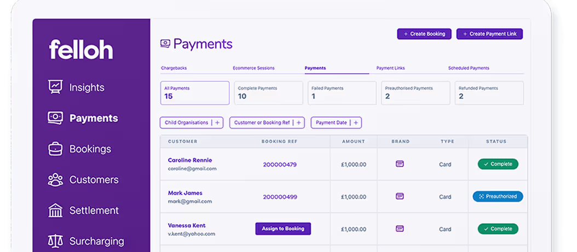This screenshot has height=252, width=577.
Task: Click email v.kent@yahoo.com
Action: (192, 233)
